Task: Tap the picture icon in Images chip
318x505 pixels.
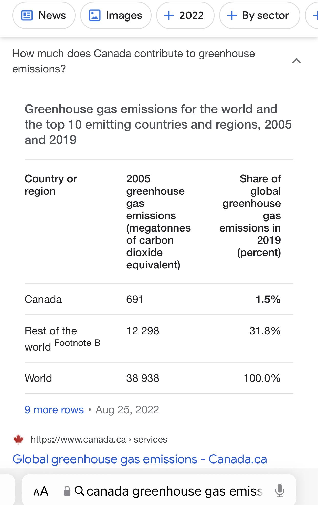Action: pyautogui.click(x=94, y=16)
